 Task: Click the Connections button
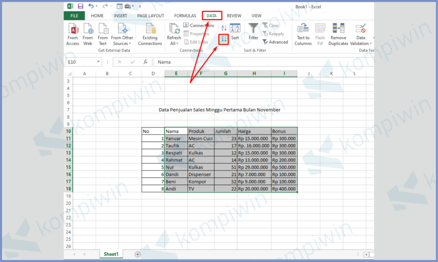pos(198,26)
